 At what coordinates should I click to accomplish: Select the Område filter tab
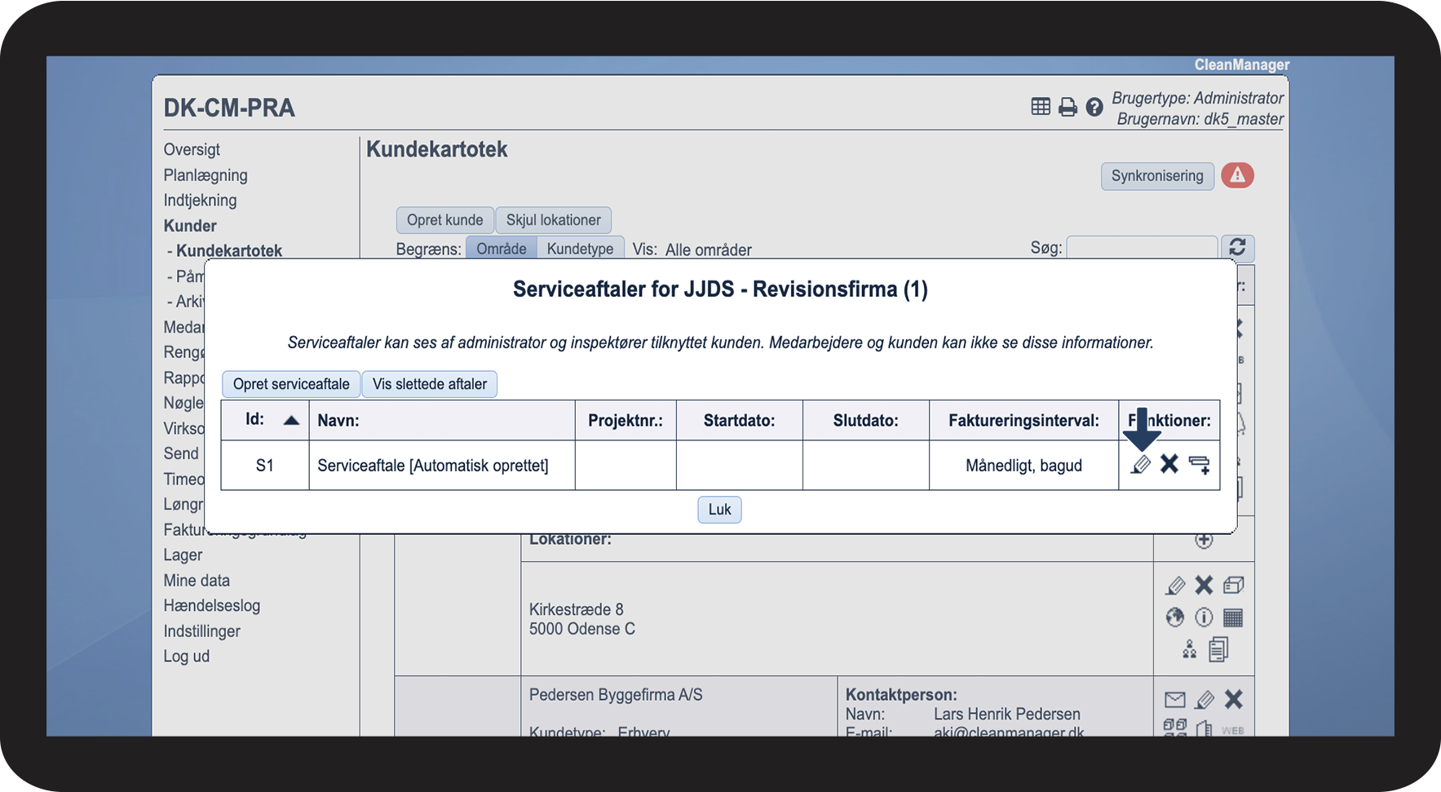pos(501,249)
